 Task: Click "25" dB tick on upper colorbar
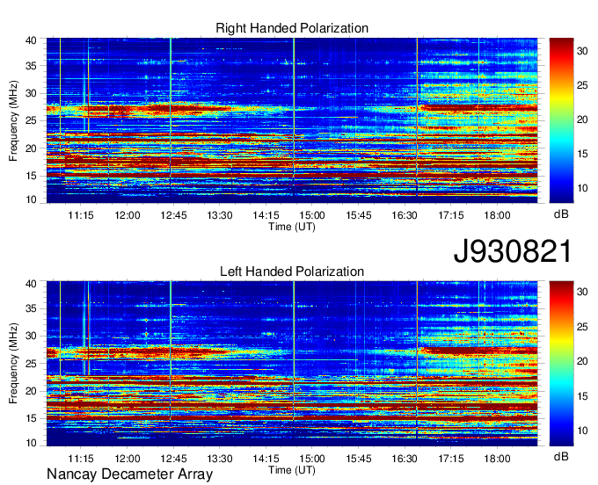click(582, 85)
